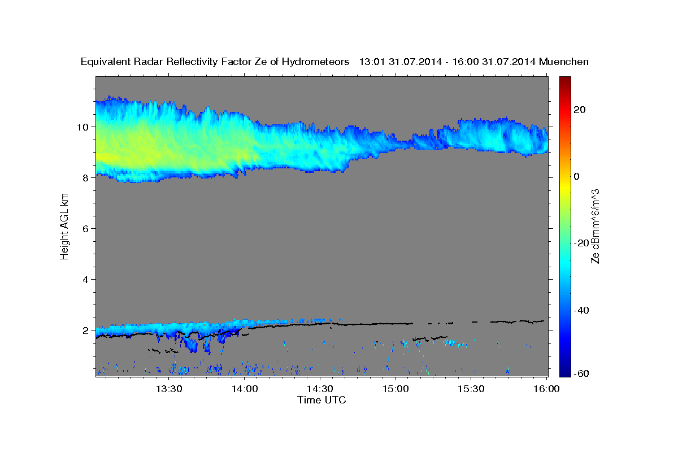Click the 'Time UTC' axis label
The height and width of the screenshot is (452, 678).
tap(321, 400)
